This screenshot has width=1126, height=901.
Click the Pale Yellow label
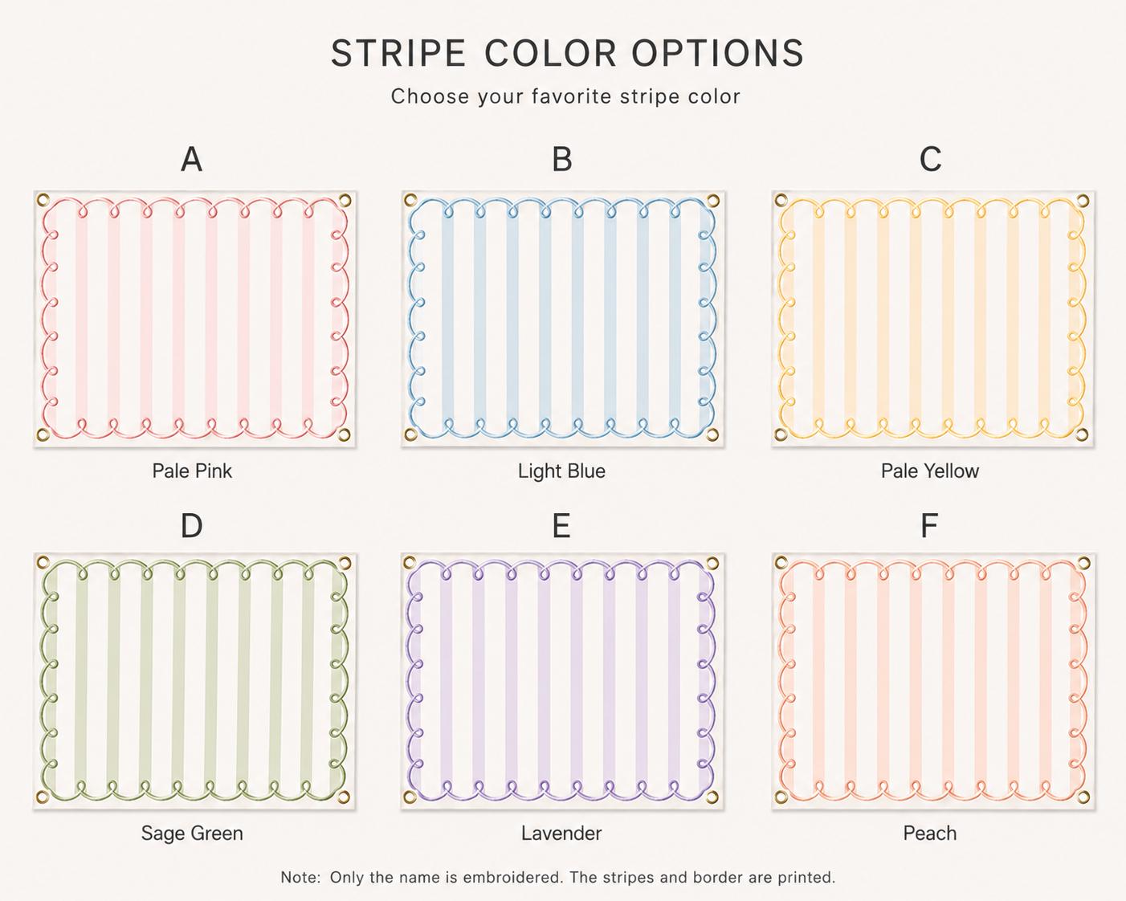tap(930, 471)
